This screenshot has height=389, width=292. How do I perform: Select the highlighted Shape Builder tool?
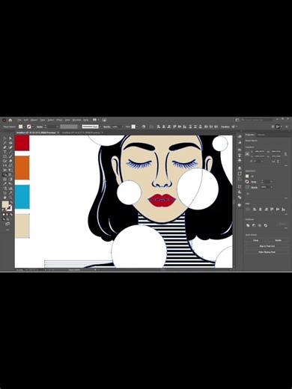click(4, 174)
